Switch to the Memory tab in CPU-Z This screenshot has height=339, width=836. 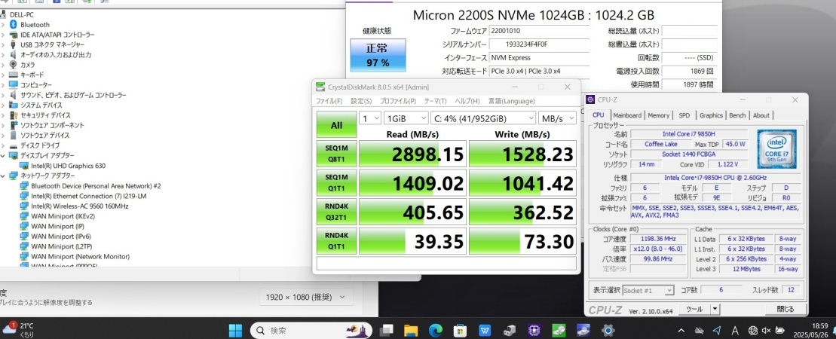click(x=658, y=115)
